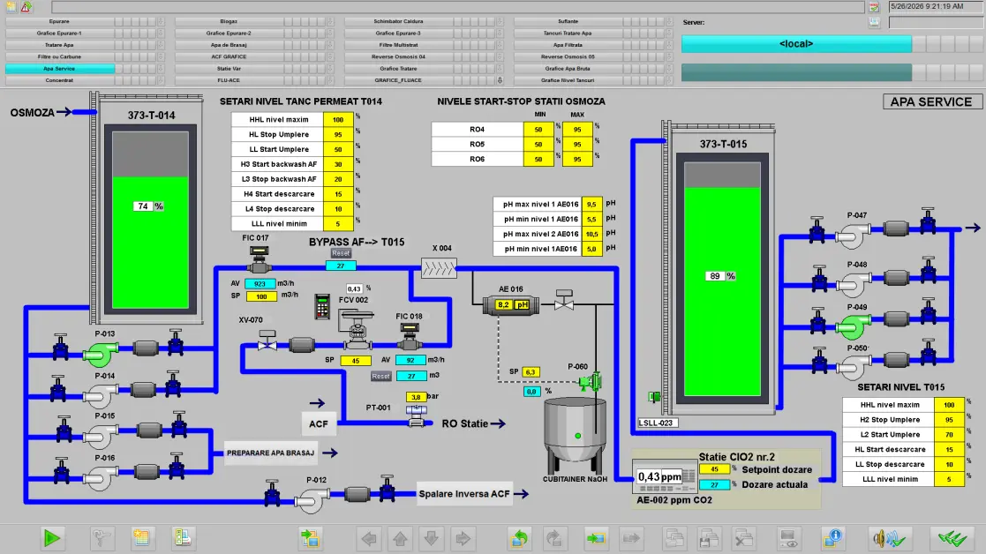
Task: Click the pH SP value 6,3
Action: pos(531,372)
